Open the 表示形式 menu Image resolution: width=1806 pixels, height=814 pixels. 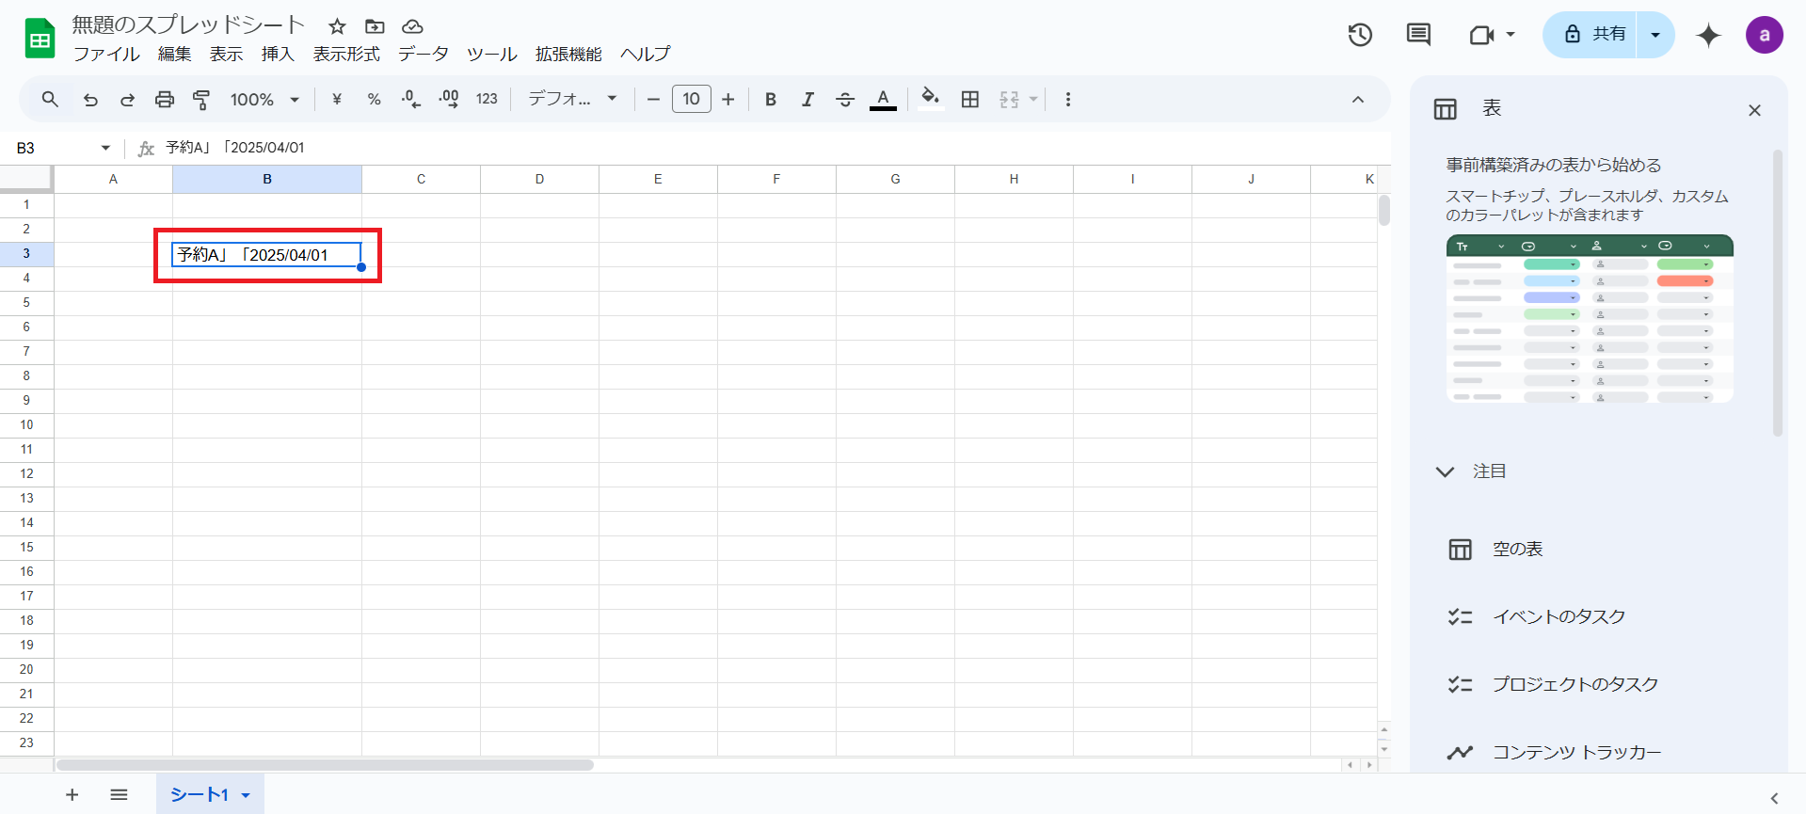click(x=346, y=55)
